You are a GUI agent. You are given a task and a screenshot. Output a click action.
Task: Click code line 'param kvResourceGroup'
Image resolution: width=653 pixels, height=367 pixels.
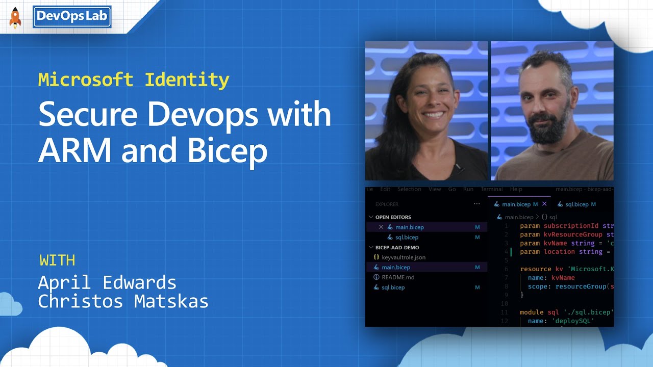(x=567, y=234)
